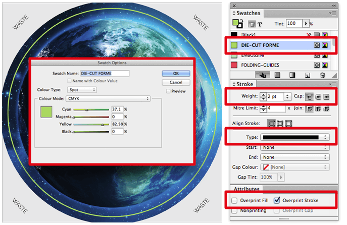Open the stroke Type dropdown
The image size is (347, 225).
[295, 137]
